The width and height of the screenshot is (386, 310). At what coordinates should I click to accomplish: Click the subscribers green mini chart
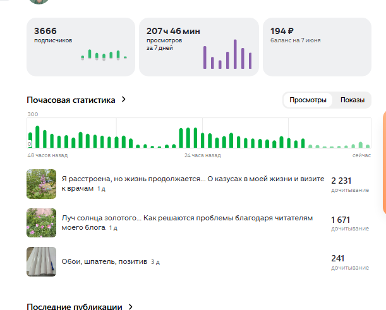coord(104,56)
